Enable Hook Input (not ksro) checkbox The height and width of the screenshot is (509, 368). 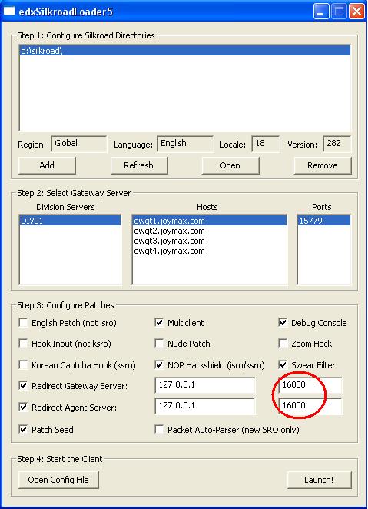pos(23,344)
